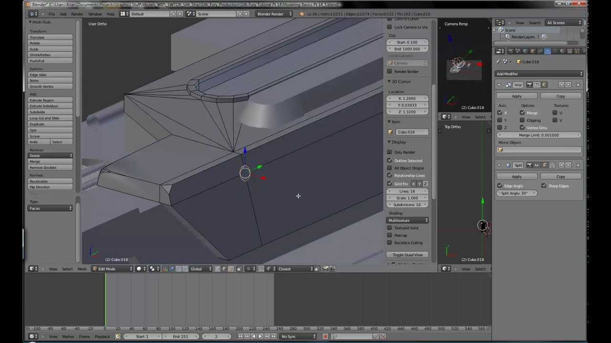The width and height of the screenshot is (611, 343).
Task: Enable Backface Culling checkbox
Action: [x=390, y=242]
